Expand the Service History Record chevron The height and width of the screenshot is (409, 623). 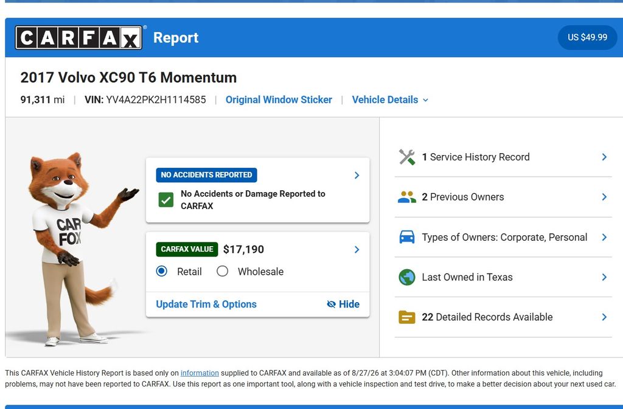[x=604, y=157]
